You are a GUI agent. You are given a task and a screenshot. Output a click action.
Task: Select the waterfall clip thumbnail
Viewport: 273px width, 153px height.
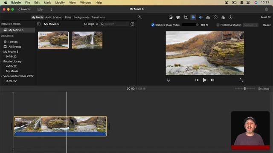click(87, 40)
